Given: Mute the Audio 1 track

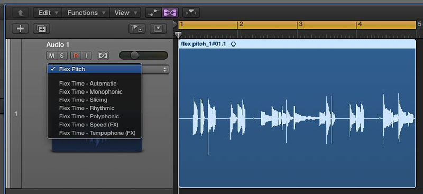Looking at the screenshot, I should 51,56.
